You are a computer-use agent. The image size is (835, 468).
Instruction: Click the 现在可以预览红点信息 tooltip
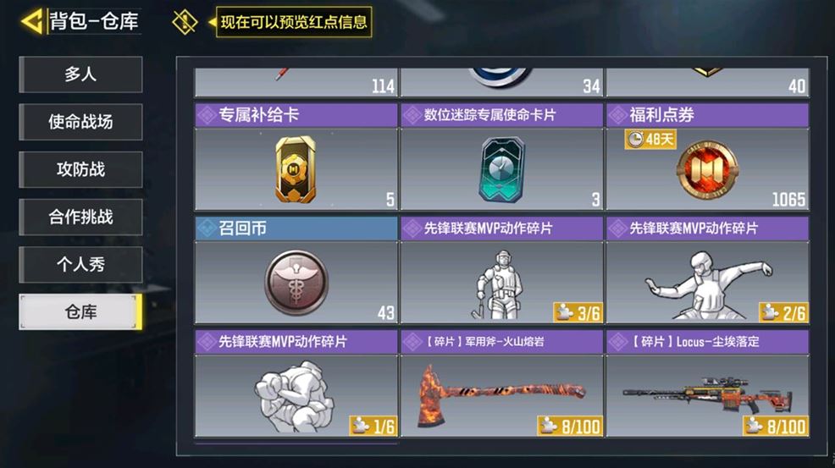tap(293, 22)
